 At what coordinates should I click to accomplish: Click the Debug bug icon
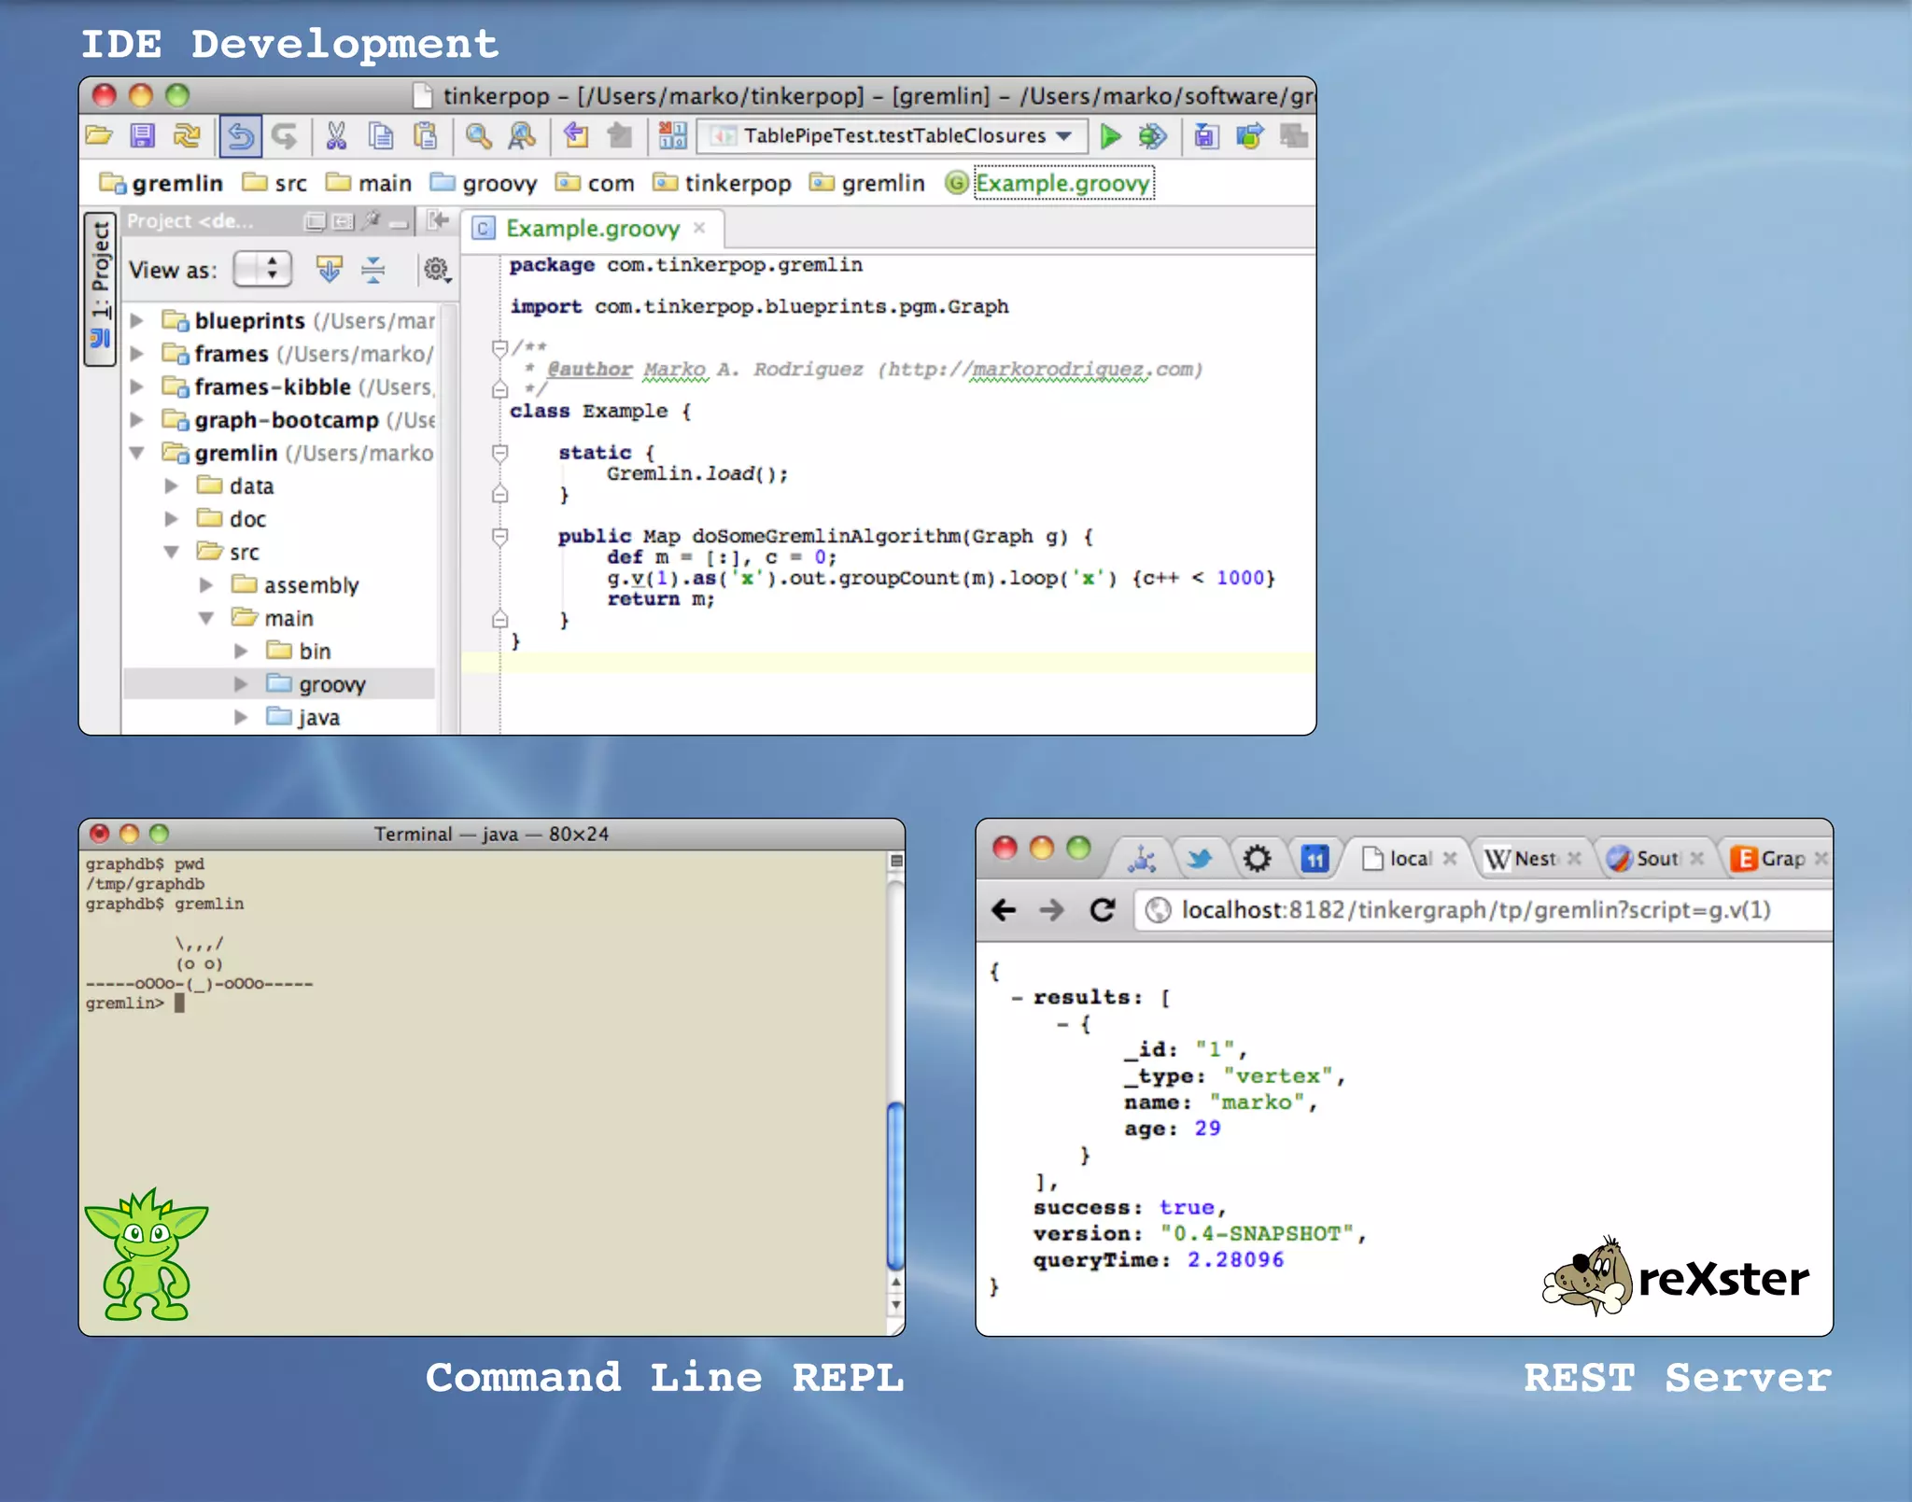coord(1152,136)
